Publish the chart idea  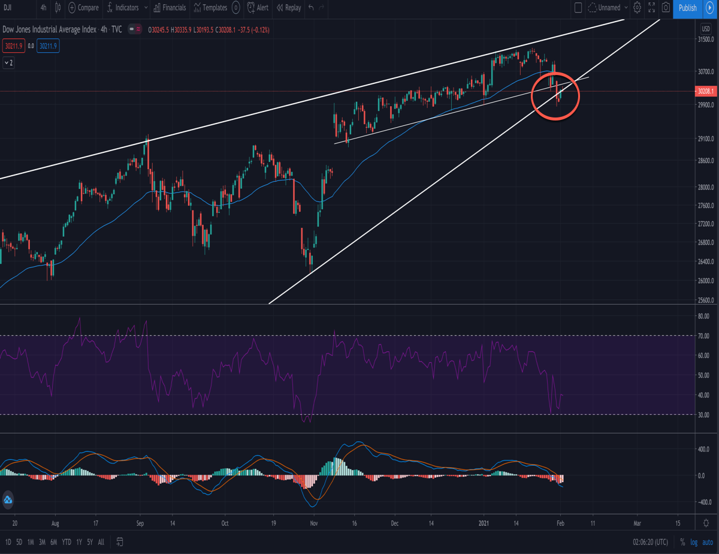tap(687, 8)
